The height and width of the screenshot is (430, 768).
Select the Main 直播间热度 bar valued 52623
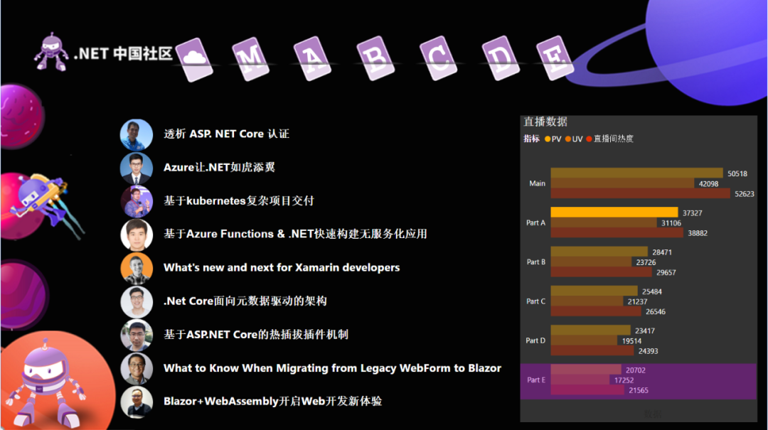click(x=641, y=193)
